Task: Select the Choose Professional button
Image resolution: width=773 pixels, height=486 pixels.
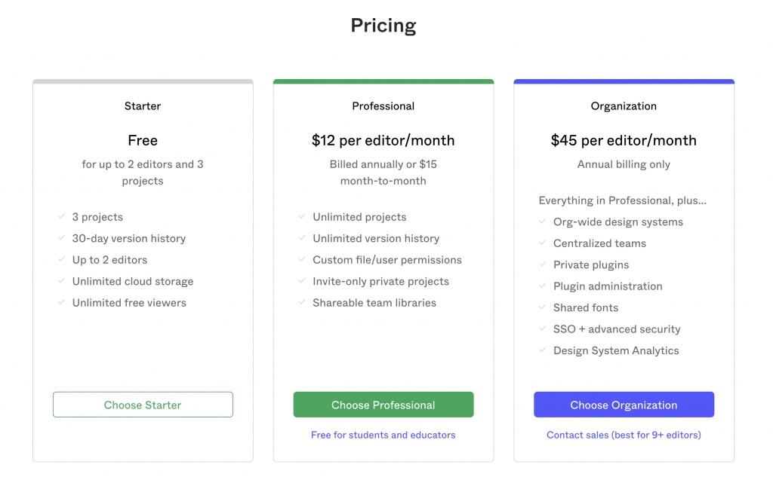Action: tap(383, 405)
